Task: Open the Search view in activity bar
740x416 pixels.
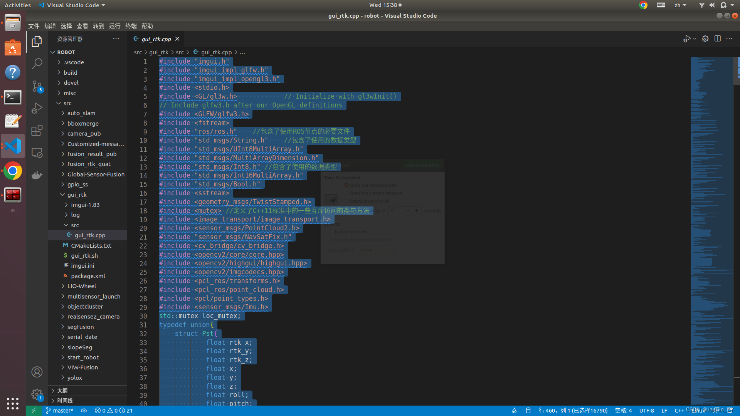Action: pyautogui.click(x=37, y=63)
